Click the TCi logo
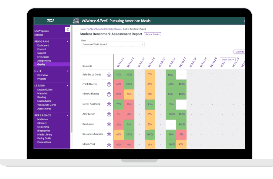 50,21
